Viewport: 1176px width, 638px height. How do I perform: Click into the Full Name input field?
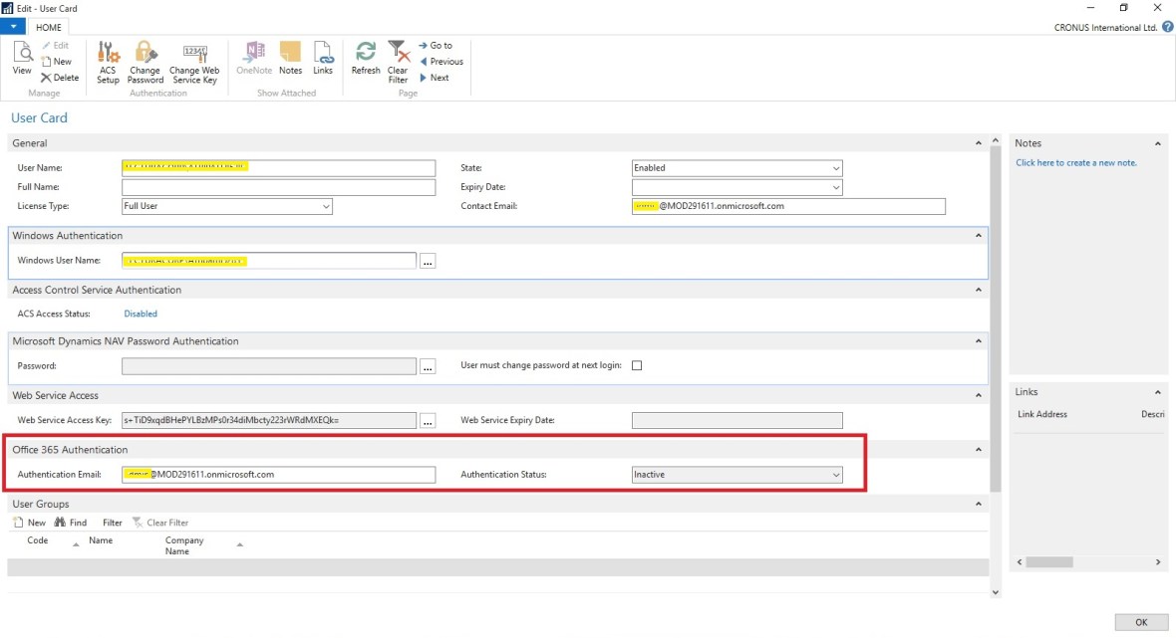[278, 187]
